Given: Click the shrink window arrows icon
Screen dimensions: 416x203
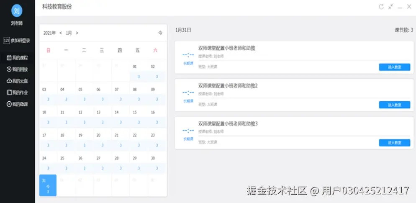Looking at the screenshot, I should click(390, 7).
